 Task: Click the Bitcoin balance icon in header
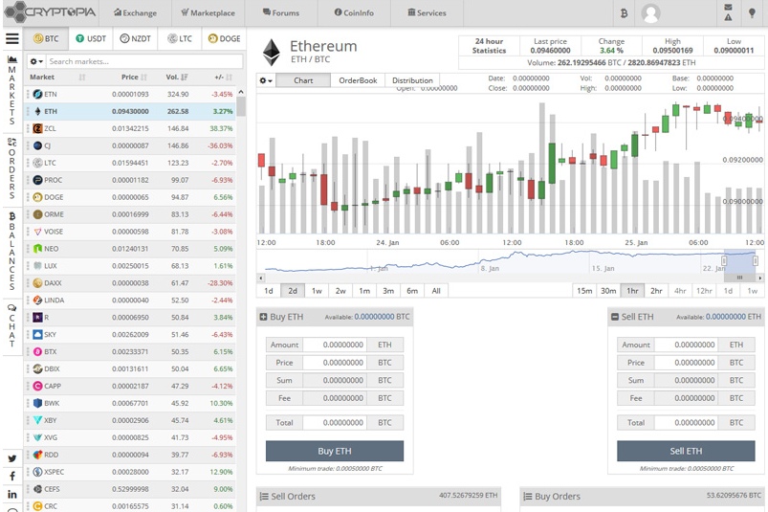(x=624, y=13)
